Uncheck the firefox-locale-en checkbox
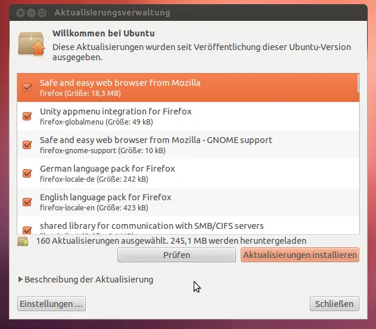Viewport: 376px width, 329px height. 27,201
